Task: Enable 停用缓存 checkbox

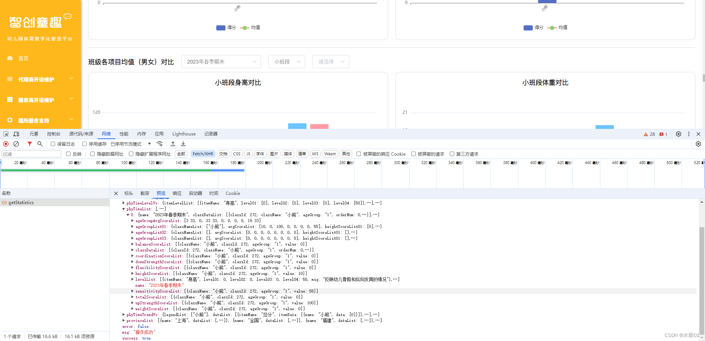Action: (84, 144)
